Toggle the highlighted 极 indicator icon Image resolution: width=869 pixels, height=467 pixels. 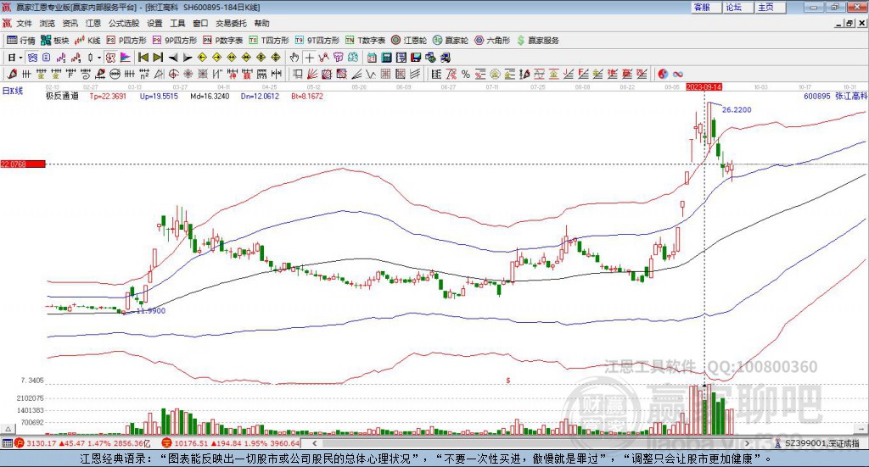(x=110, y=58)
